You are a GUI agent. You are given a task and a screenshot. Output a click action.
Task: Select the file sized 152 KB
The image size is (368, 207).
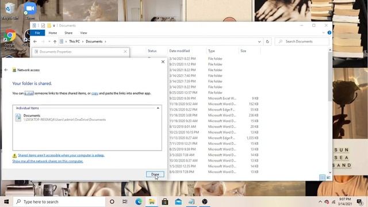point(214,104)
